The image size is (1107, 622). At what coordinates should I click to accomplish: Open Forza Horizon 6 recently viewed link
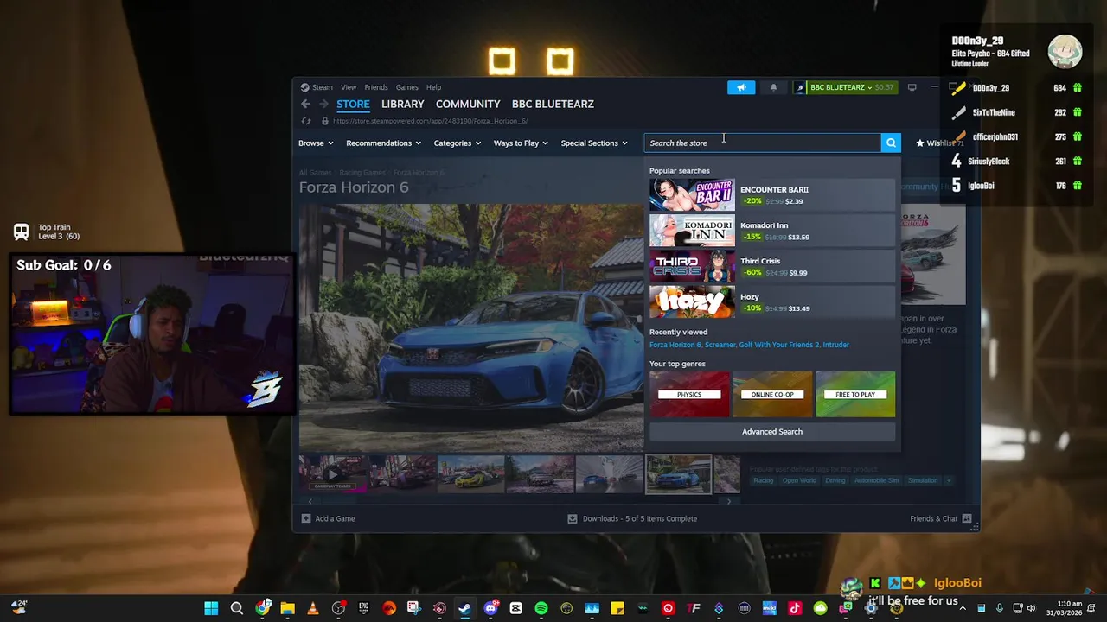(x=675, y=345)
